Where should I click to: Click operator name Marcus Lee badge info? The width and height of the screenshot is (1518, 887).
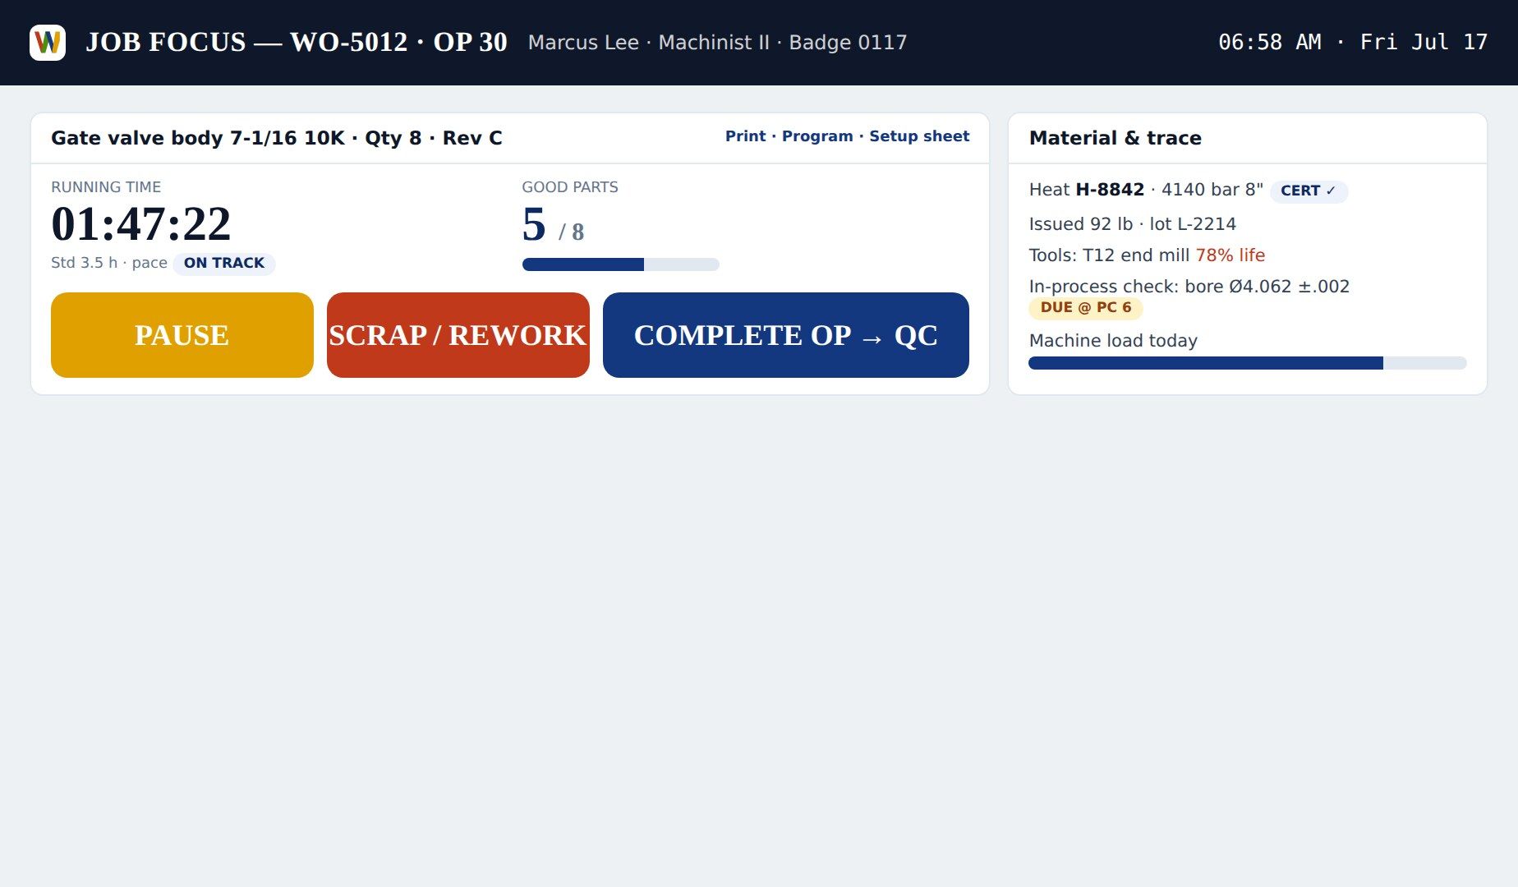(717, 43)
